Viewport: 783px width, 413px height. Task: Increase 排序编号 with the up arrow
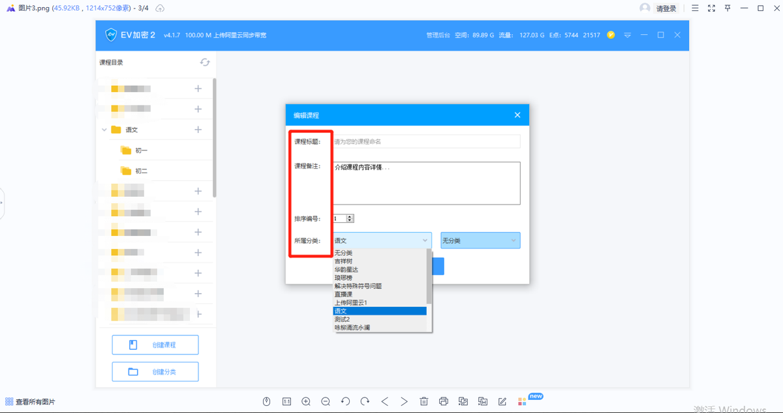(350, 217)
